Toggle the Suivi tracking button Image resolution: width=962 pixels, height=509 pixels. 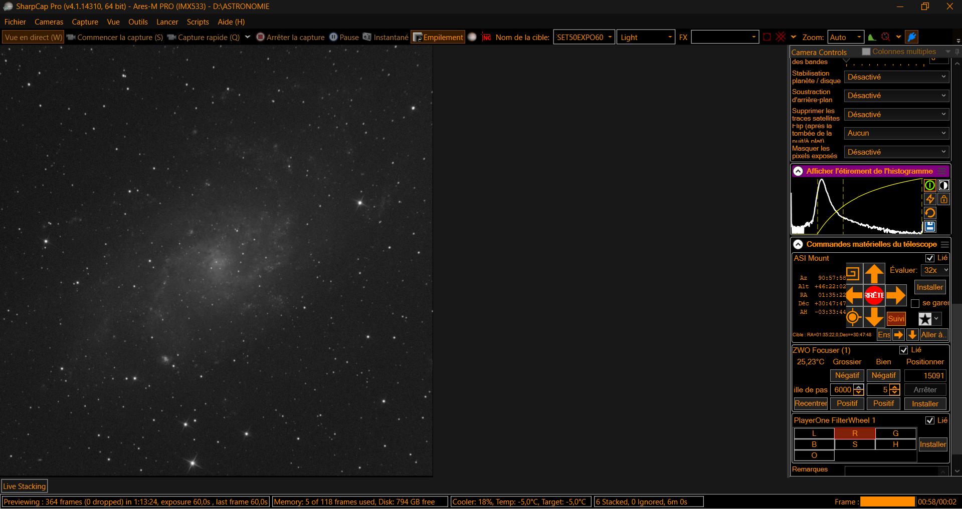896,319
